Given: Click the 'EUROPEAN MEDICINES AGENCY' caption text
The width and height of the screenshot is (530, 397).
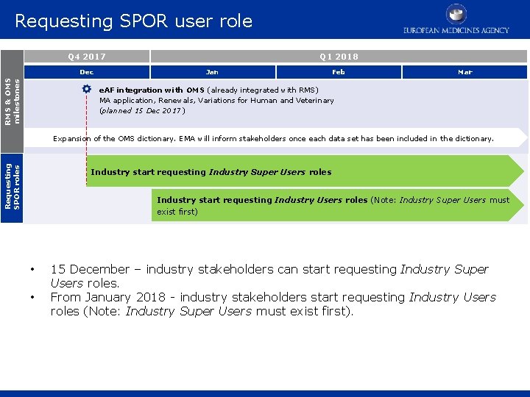Looking at the screenshot, I should 456,30.
